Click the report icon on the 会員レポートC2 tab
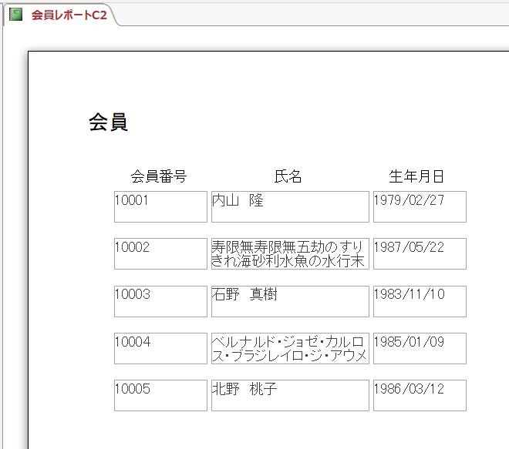509x449 pixels. pyautogui.click(x=16, y=15)
